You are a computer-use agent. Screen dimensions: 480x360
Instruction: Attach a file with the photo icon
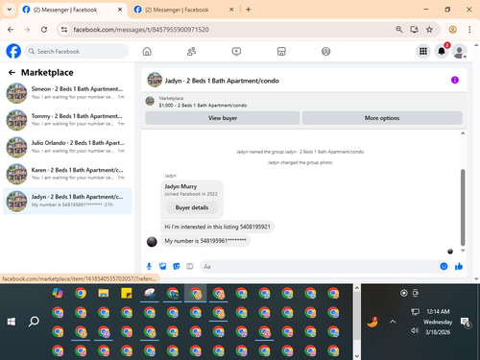tap(163, 266)
